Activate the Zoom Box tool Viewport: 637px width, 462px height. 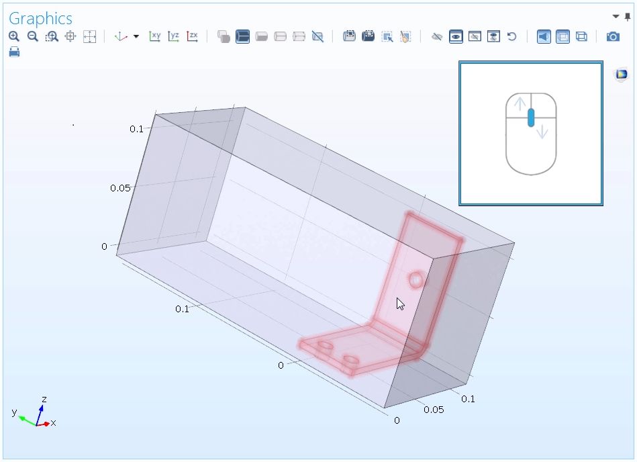click(x=52, y=36)
